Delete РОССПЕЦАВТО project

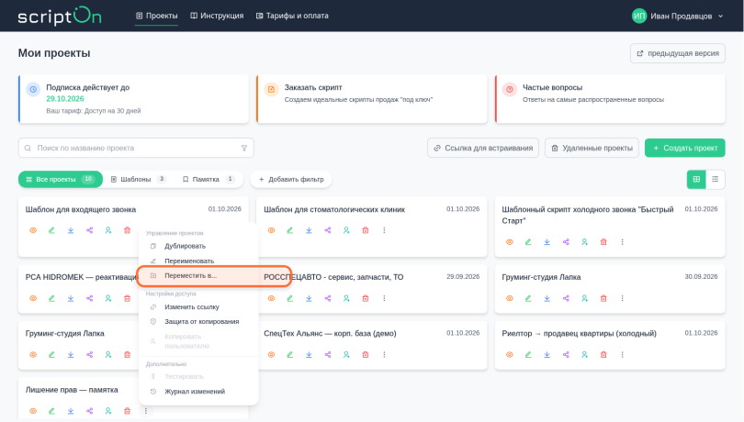click(366, 298)
